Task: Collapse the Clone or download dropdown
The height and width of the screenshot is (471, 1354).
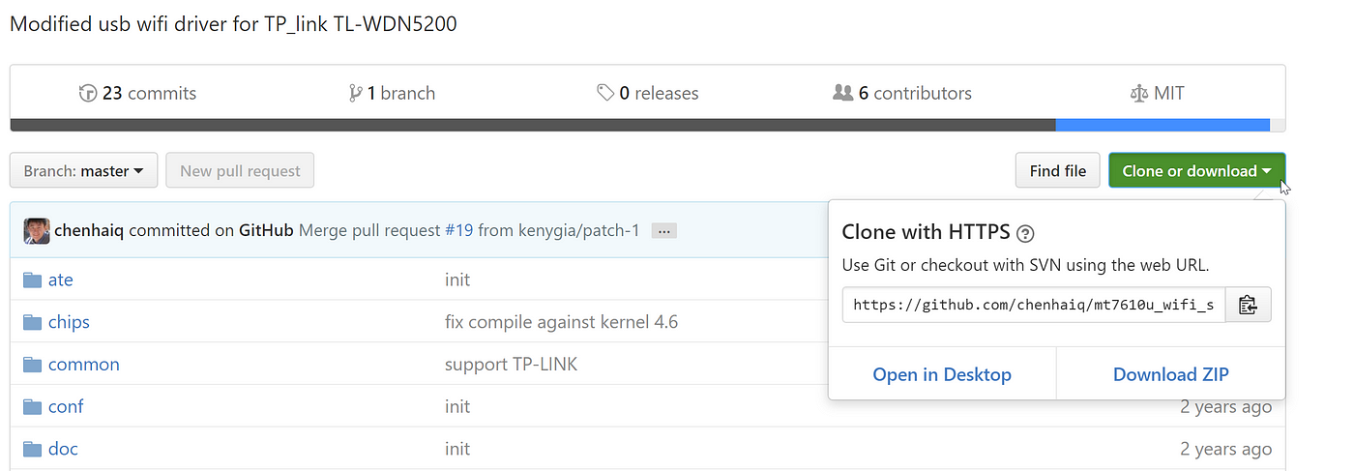Action: click(1196, 171)
